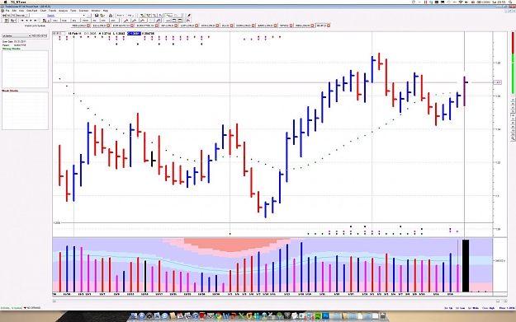Open Photoshop from the dock

coord(325,315)
